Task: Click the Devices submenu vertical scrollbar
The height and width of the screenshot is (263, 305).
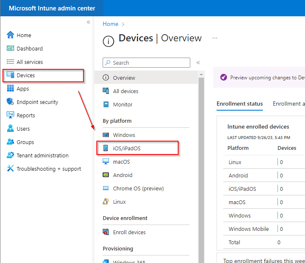Action: (201, 167)
